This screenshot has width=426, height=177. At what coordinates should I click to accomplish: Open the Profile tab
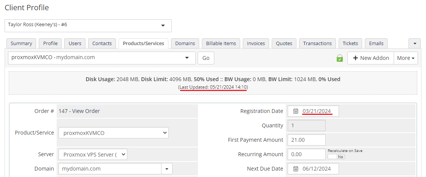(x=50, y=43)
